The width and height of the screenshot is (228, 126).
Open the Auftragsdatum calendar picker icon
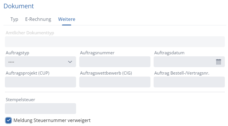click(x=219, y=62)
